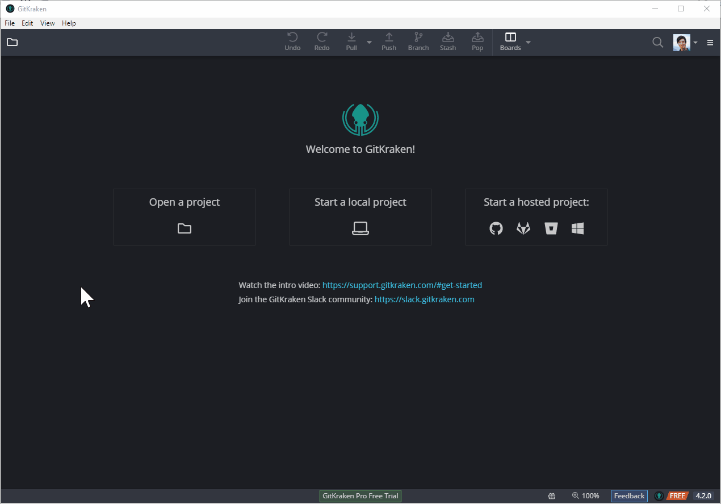Click the 100% zoom level indicator
Image resolution: width=721 pixels, height=504 pixels.
586,496
